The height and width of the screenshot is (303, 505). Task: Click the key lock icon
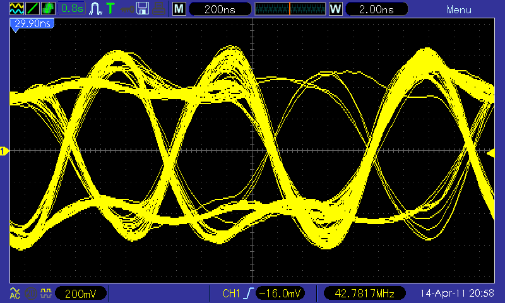[127, 9]
